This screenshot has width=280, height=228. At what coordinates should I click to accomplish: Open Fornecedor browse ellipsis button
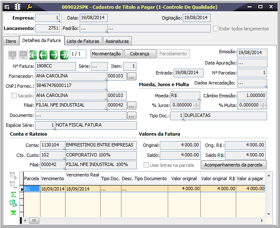pos(131,77)
